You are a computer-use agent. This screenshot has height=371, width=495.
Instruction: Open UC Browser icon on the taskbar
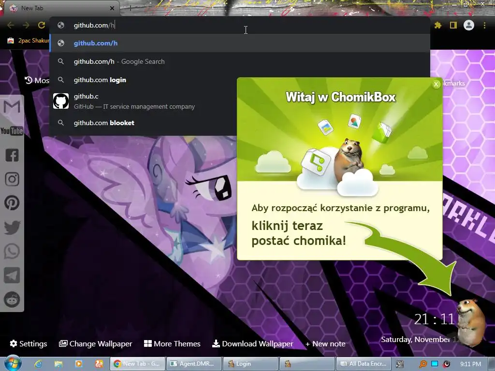click(99, 364)
